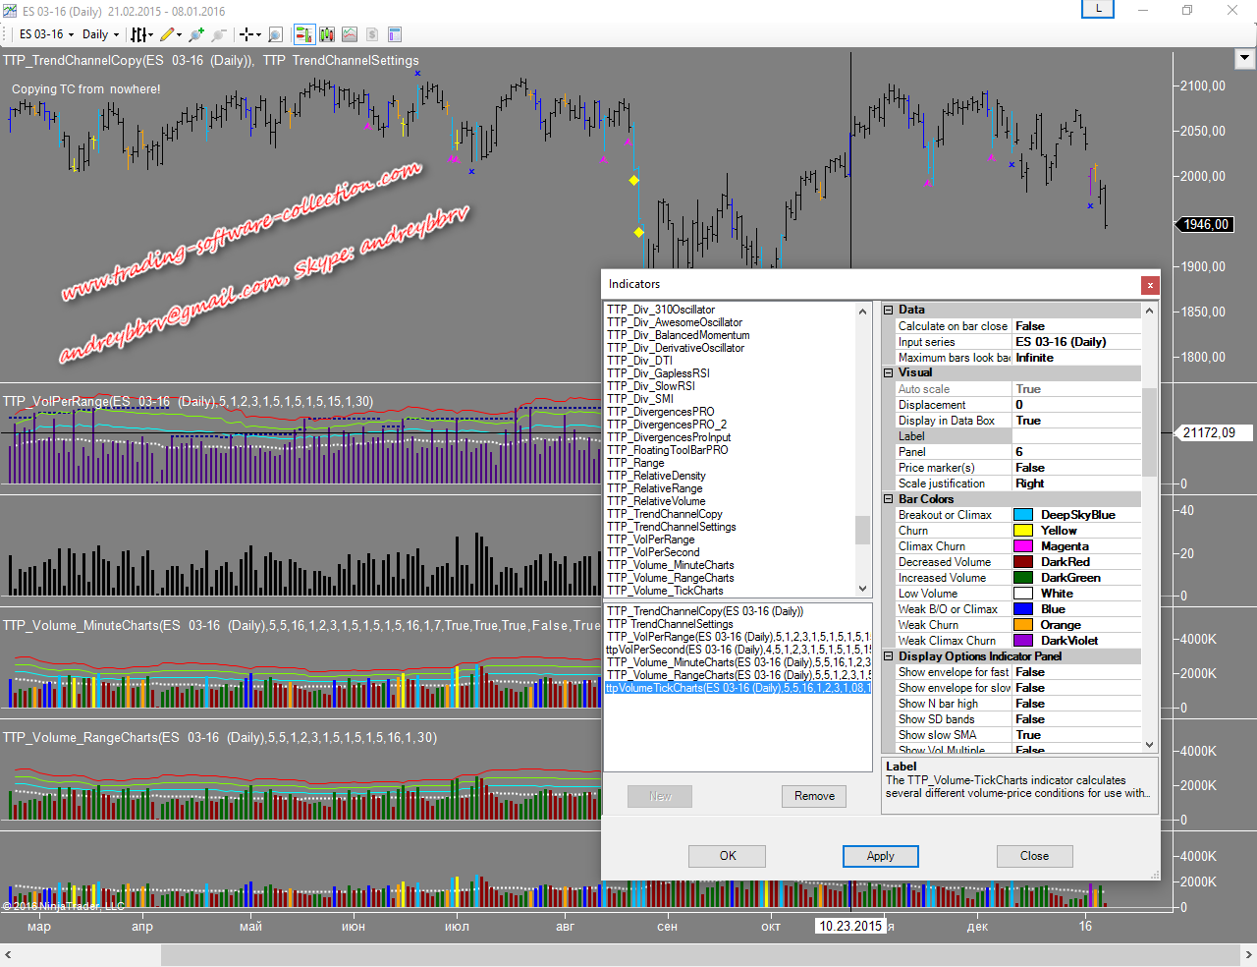
Task: Toggle Calculate on bar close value
Action: pos(1075,326)
